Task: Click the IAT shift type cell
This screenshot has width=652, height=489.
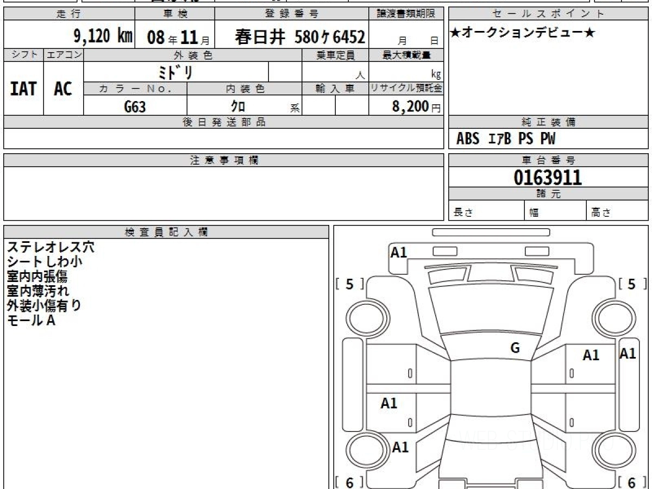Action: (x=23, y=89)
